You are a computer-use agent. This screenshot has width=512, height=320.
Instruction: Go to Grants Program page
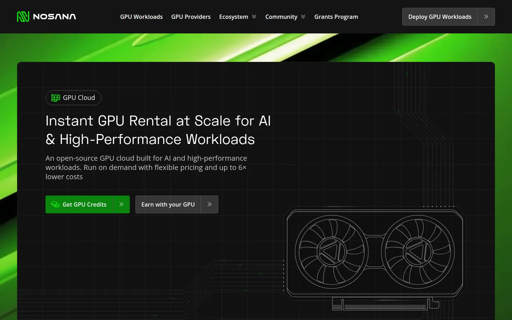pyautogui.click(x=336, y=17)
